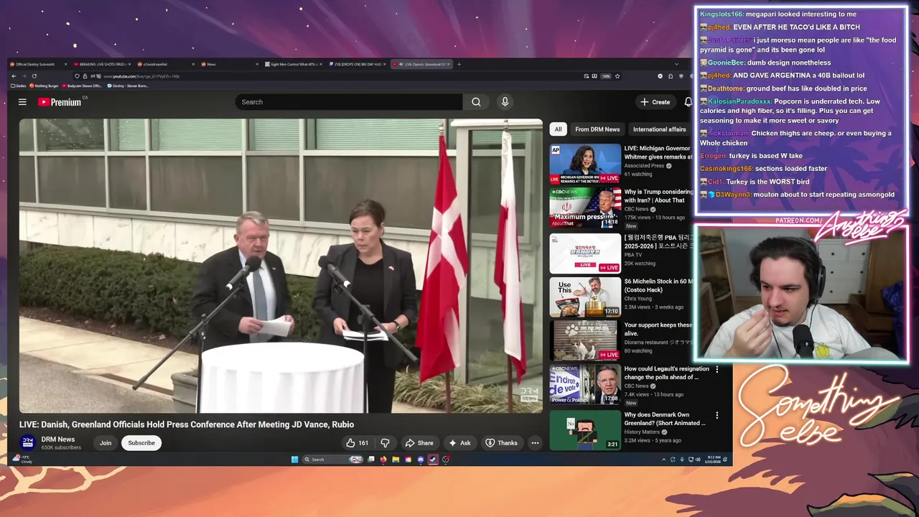The height and width of the screenshot is (517, 919).
Task: Open the YouTube hamburger guide menu
Action: pyautogui.click(x=22, y=102)
